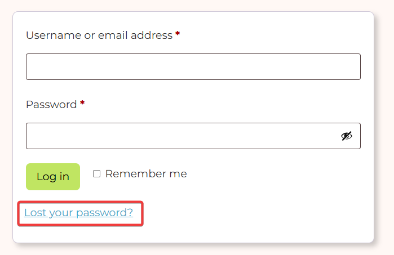394x255 pixels.
Task: Toggle password visibility with crossed-eye icon
Action: click(x=346, y=136)
